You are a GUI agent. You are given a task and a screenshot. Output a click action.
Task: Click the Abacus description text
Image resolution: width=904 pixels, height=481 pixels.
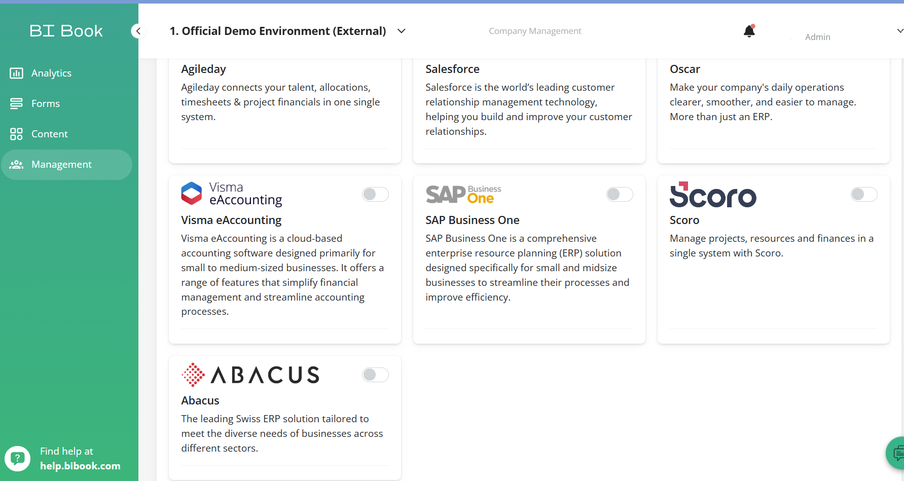click(x=282, y=433)
